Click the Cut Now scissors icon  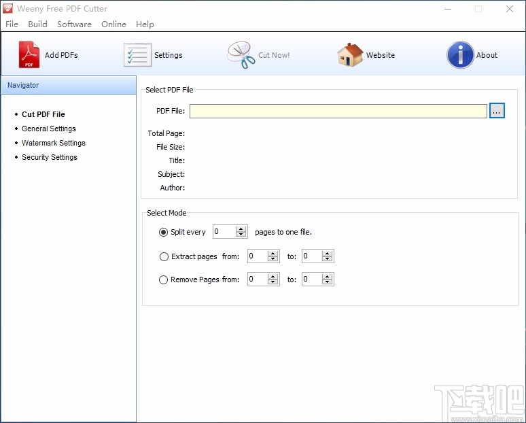[241, 55]
